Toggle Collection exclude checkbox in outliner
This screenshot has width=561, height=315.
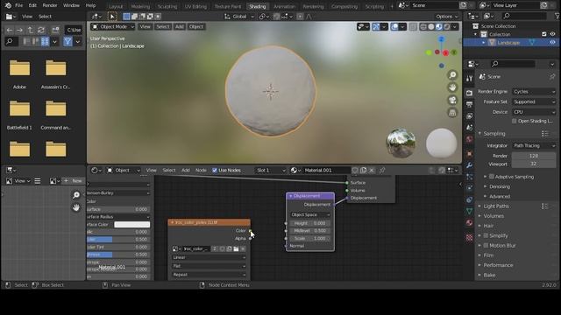click(x=544, y=34)
